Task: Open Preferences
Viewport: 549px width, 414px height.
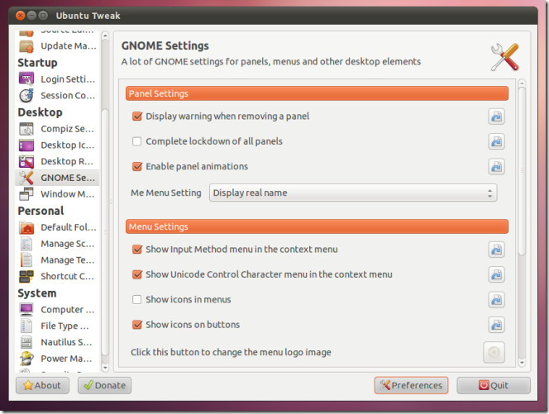Action: click(411, 385)
